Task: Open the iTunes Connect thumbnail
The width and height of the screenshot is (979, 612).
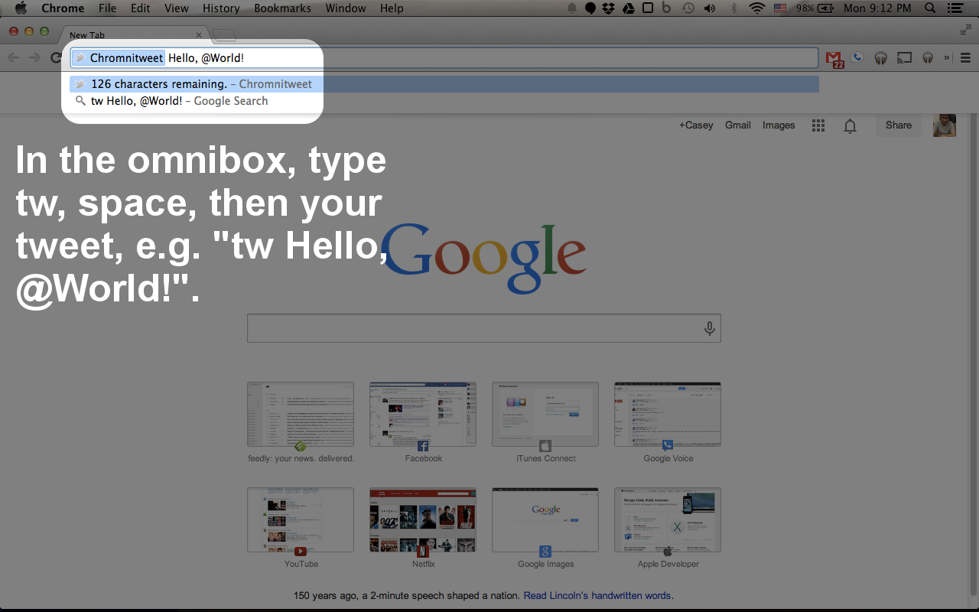Action: tap(545, 415)
